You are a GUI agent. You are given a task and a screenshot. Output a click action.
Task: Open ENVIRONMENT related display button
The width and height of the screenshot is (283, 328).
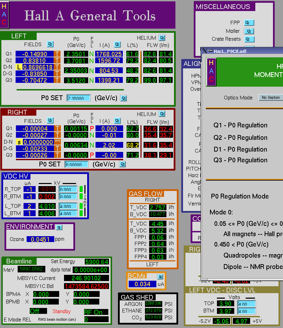tap(59, 227)
